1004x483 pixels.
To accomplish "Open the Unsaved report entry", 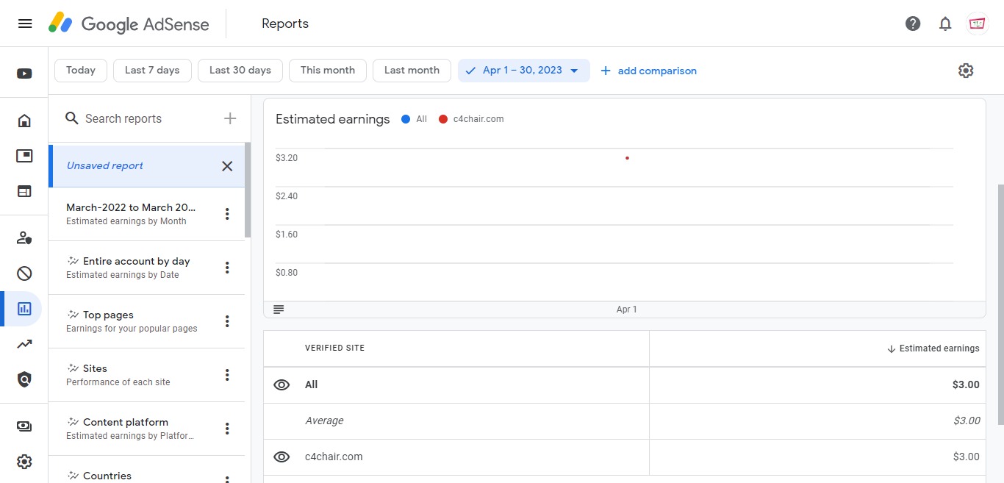I will tap(146, 166).
